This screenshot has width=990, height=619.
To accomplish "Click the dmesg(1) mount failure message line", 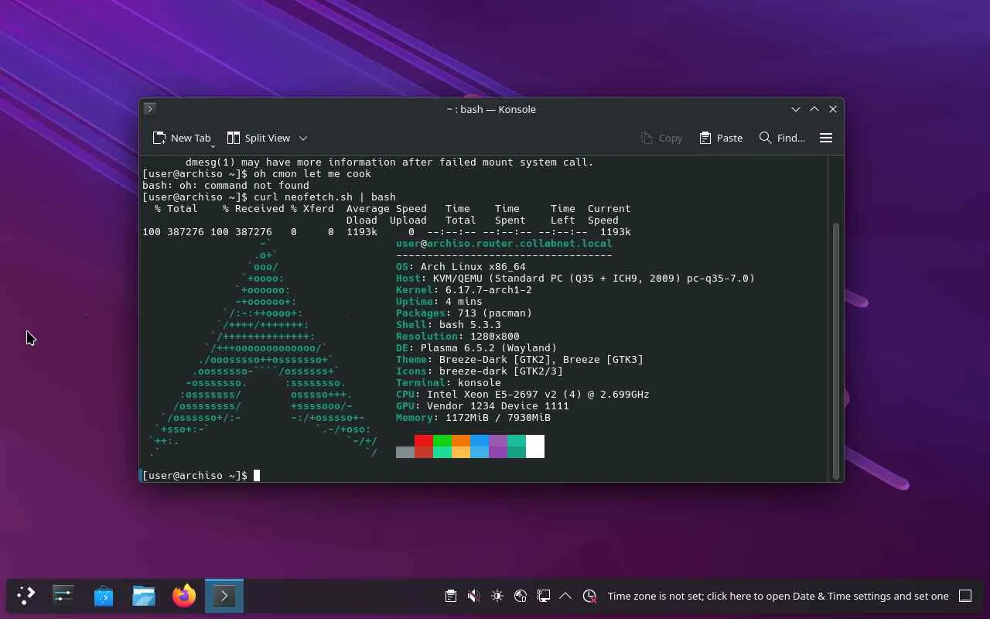I will [x=390, y=162].
